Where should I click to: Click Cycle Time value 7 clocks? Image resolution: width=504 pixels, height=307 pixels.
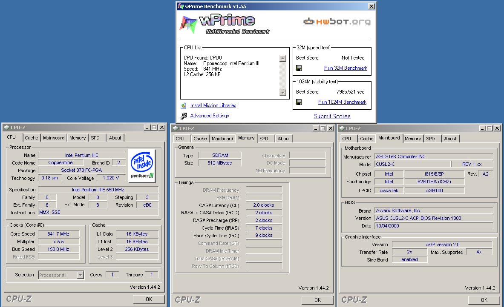click(x=264, y=228)
